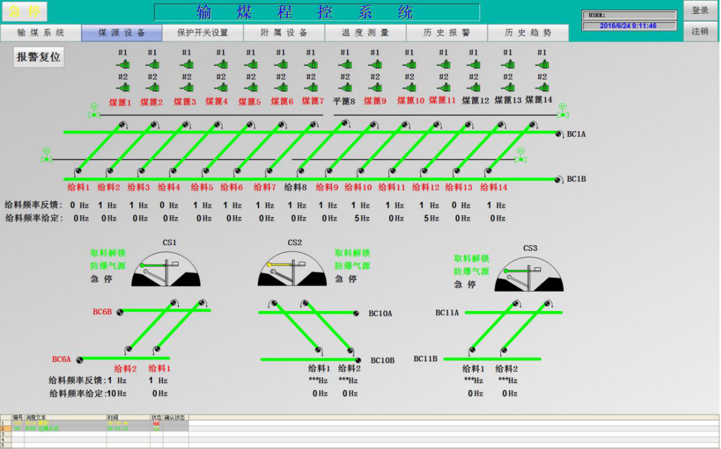
Task: Select the #2 motor icon above 煤篦1
Action: (122, 87)
